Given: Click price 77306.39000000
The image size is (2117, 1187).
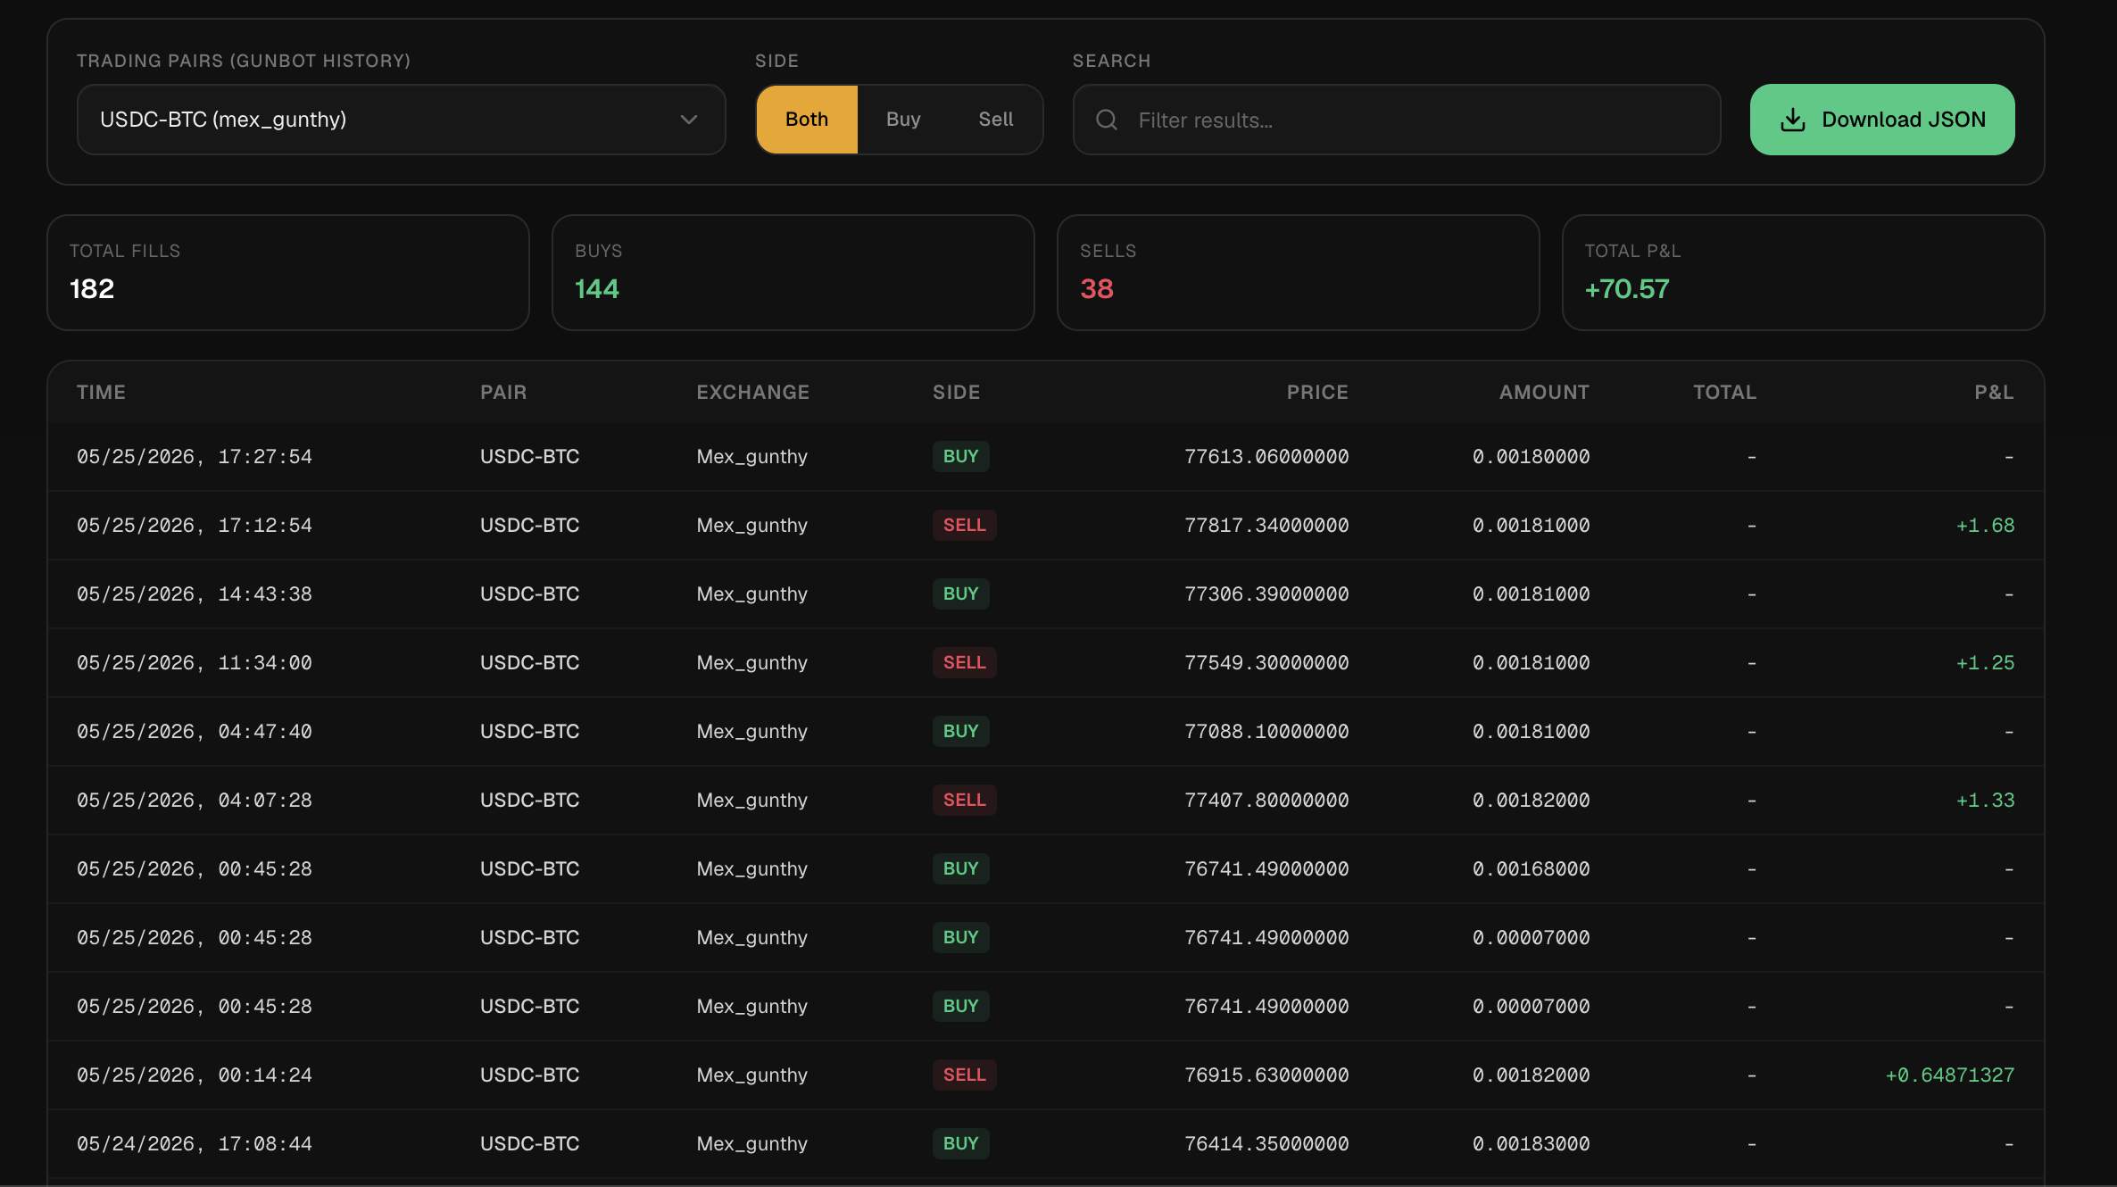Looking at the screenshot, I should (x=1266, y=594).
